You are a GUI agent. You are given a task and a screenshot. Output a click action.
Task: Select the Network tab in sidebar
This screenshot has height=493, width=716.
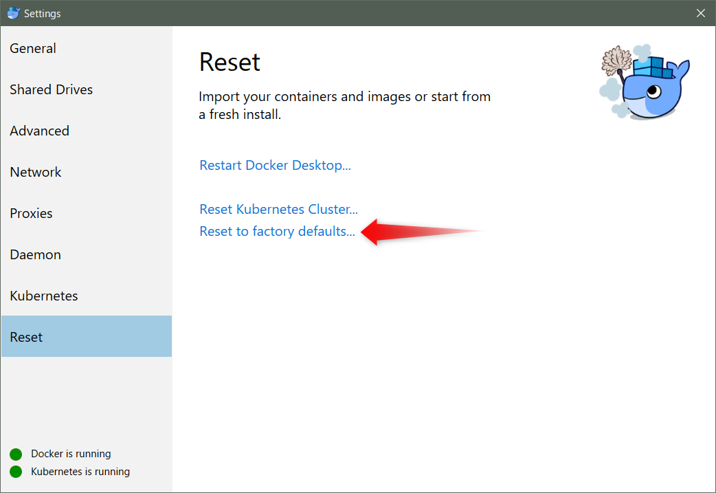click(x=36, y=172)
